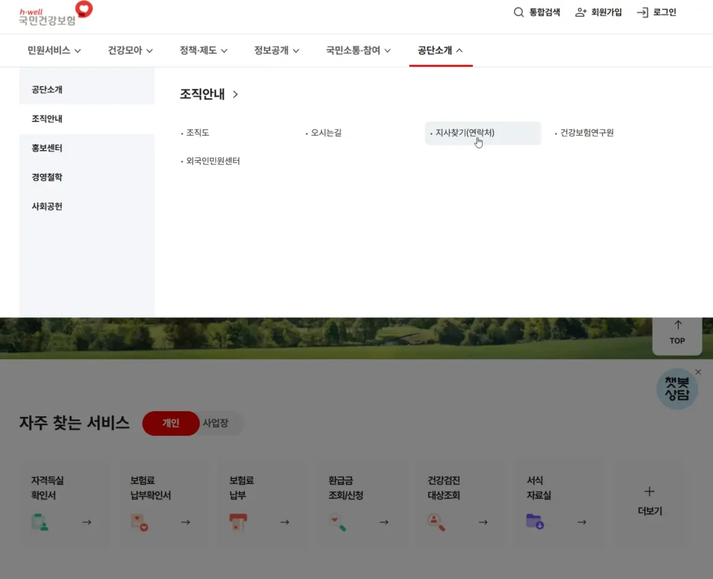Open the 조직안내 heading link
This screenshot has width=713, height=579.
tap(203, 94)
